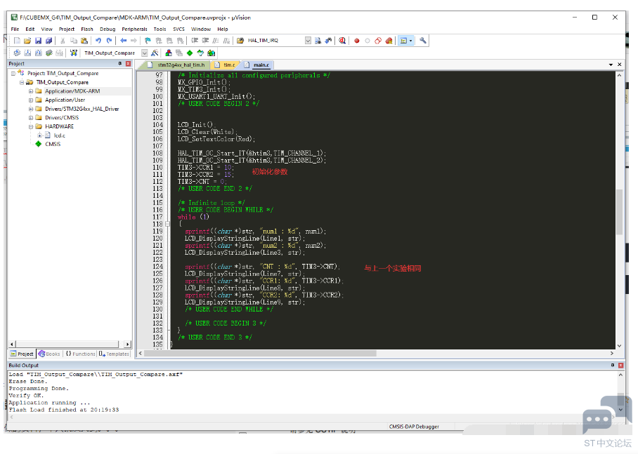638x454 pixels.
Task: Navigate backwards with blue left arrow
Action: pyautogui.click(x=123, y=41)
